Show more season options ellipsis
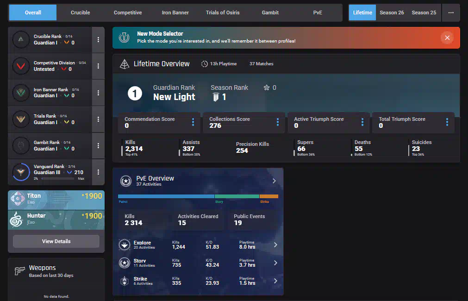The image size is (468, 301). pos(451,13)
